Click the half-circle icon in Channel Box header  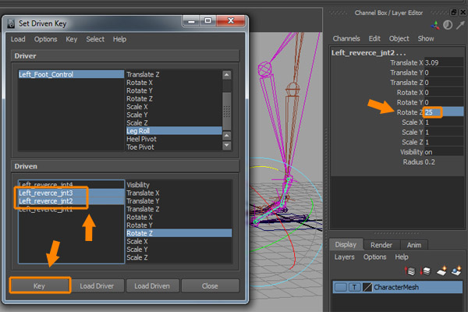[x=448, y=24]
